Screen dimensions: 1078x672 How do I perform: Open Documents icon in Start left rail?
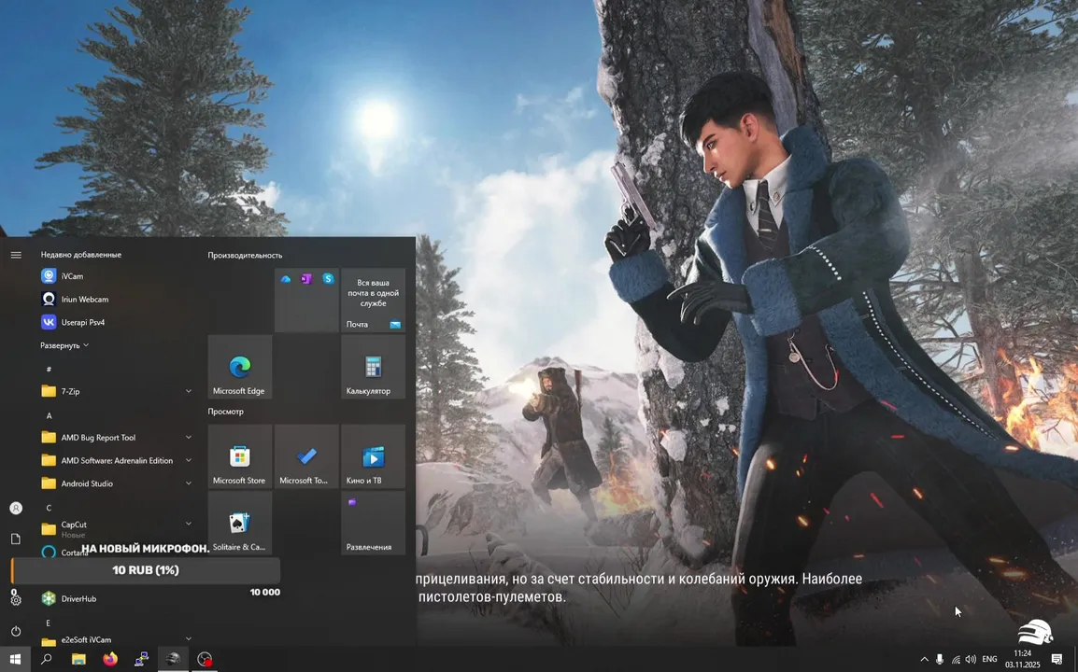(16, 539)
